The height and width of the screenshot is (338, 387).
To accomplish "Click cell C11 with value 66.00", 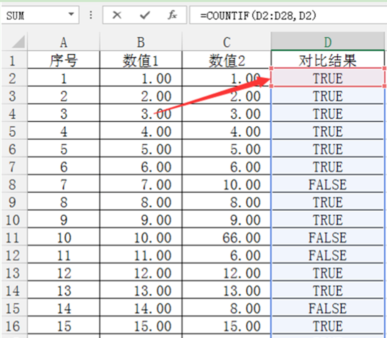I will [226, 237].
